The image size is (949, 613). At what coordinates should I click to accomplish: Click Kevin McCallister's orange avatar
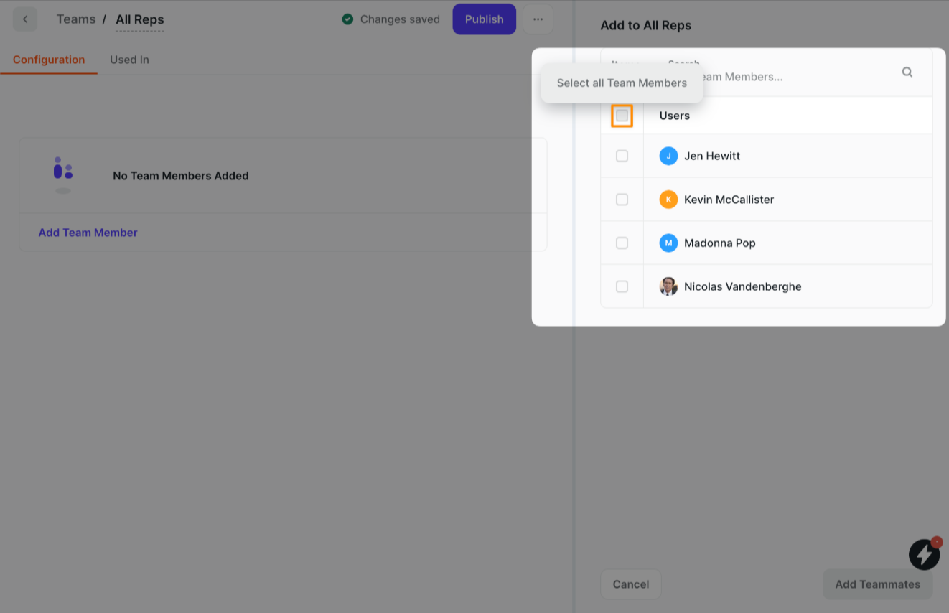point(668,200)
